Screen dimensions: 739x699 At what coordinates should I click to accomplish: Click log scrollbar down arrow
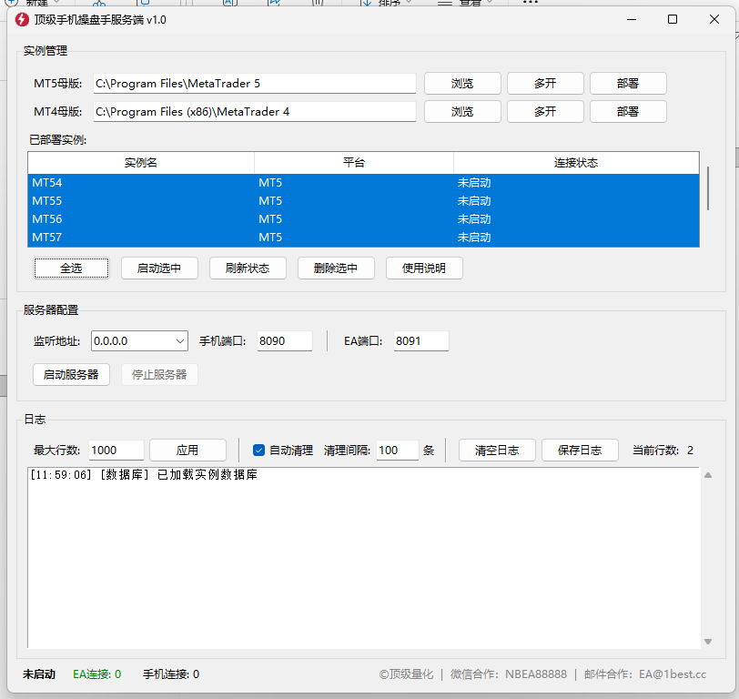point(708,642)
